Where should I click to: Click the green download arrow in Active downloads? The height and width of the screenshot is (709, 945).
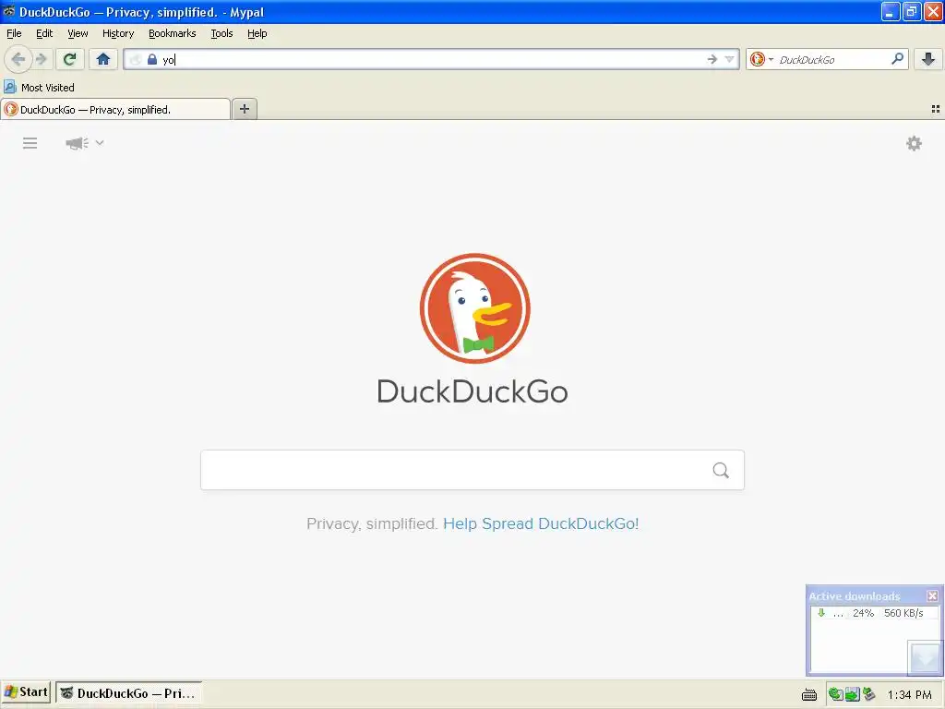pyautogui.click(x=820, y=613)
